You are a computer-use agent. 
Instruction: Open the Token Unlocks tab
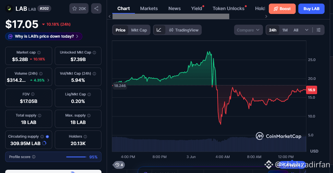229,8
